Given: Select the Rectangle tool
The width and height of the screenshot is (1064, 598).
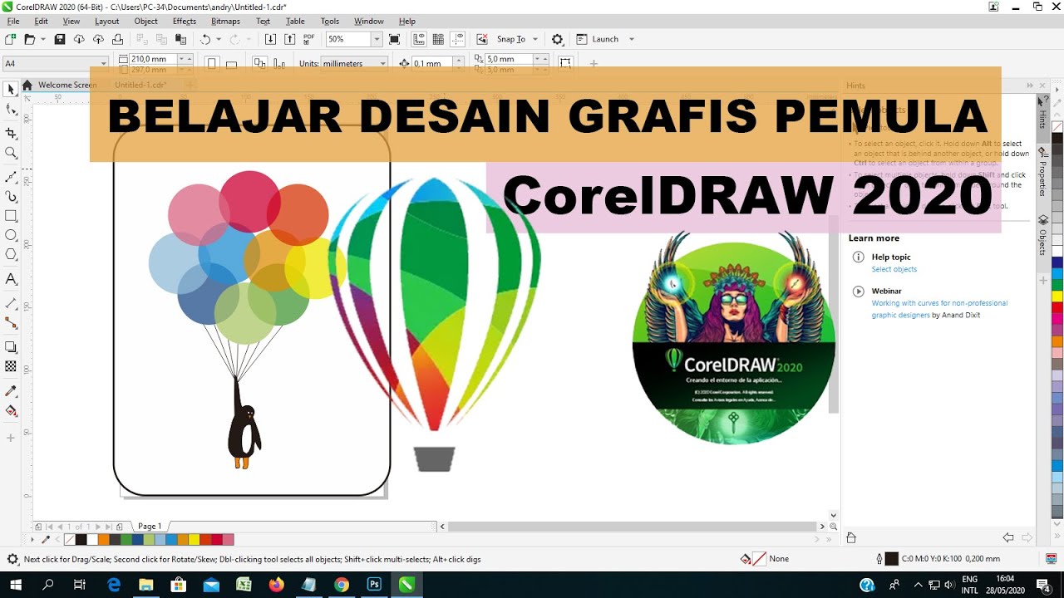Looking at the screenshot, I should (11, 216).
